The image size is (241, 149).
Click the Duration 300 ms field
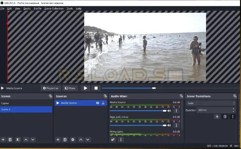tap(216, 110)
